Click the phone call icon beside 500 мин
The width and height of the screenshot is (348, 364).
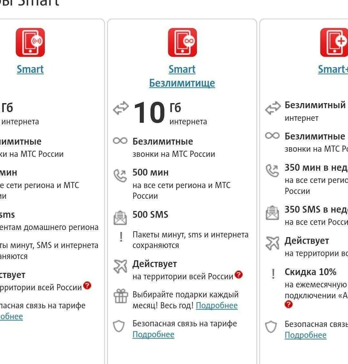(x=120, y=176)
